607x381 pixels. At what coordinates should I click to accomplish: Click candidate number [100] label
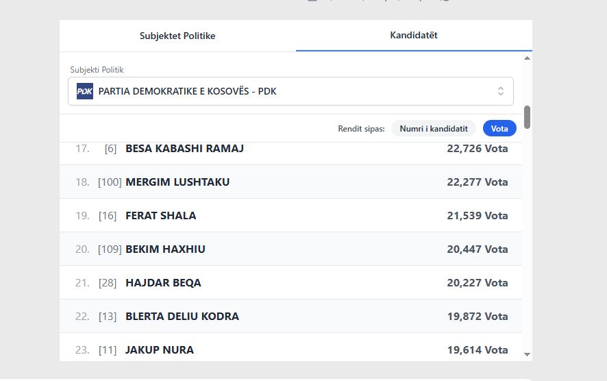click(110, 182)
